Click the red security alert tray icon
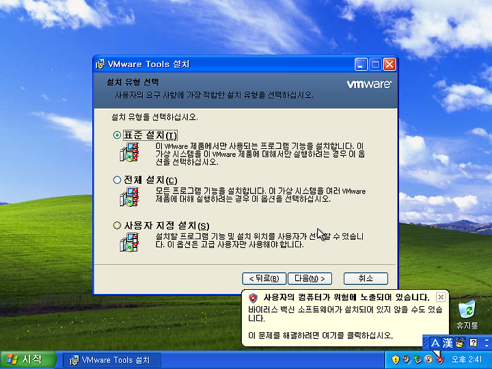This screenshot has width=492, height=369. tap(440, 360)
